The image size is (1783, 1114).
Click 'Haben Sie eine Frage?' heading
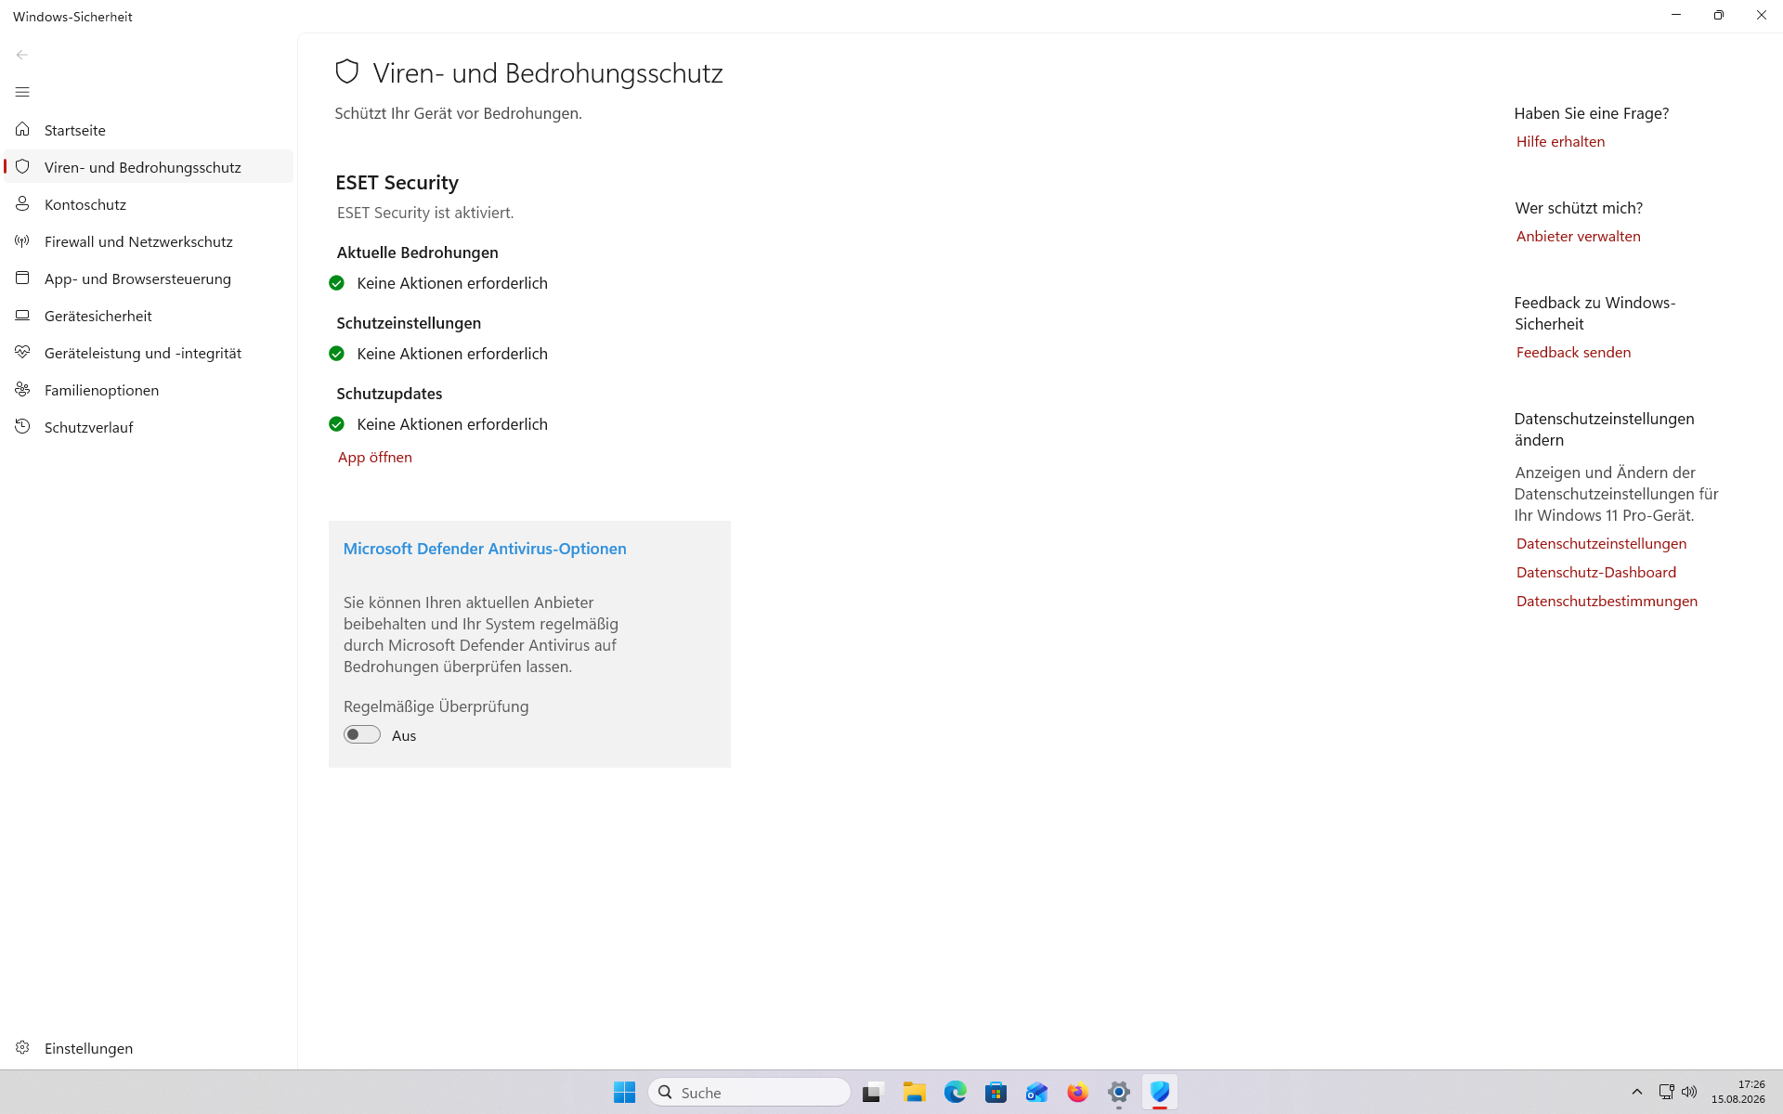click(x=1592, y=113)
